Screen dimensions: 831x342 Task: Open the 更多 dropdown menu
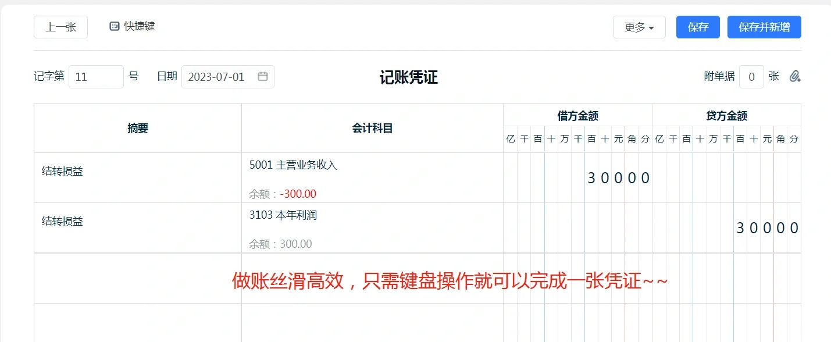tap(639, 27)
